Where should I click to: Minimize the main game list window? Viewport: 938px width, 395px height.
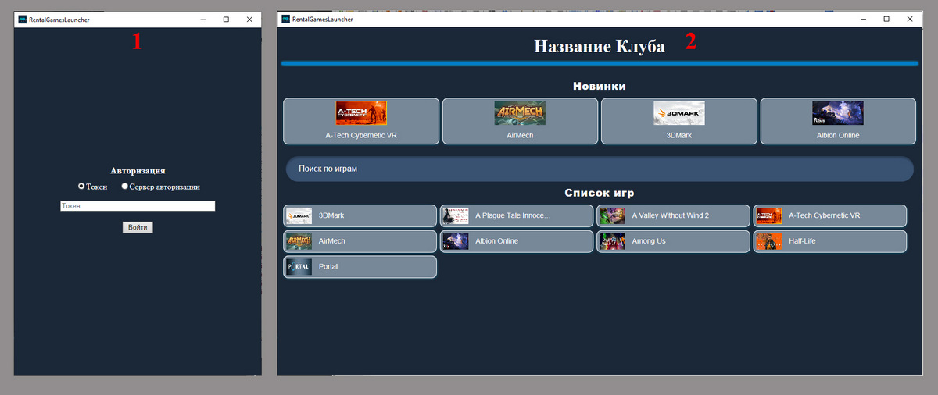pos(864,20)
